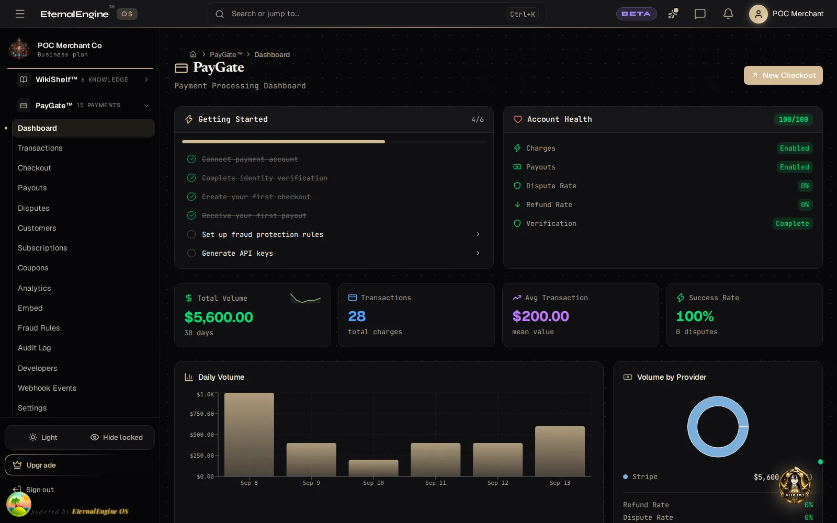Click the island avatar in the sidebar footer
The height and width of the screenshot is (523, 837).
(x=19, y=504)
